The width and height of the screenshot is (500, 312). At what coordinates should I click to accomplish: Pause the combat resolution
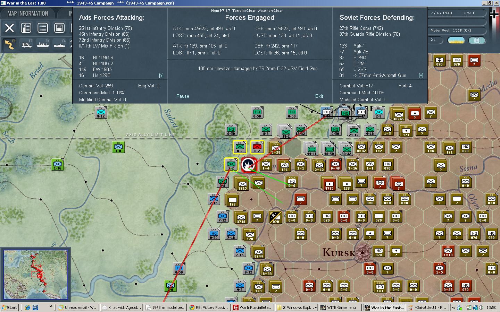(x=183, y=96)
